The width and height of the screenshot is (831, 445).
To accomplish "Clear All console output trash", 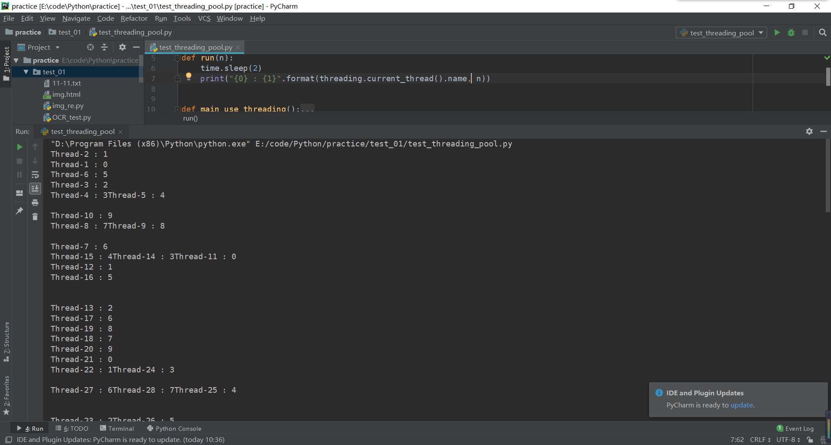I will tap(35, 216).
